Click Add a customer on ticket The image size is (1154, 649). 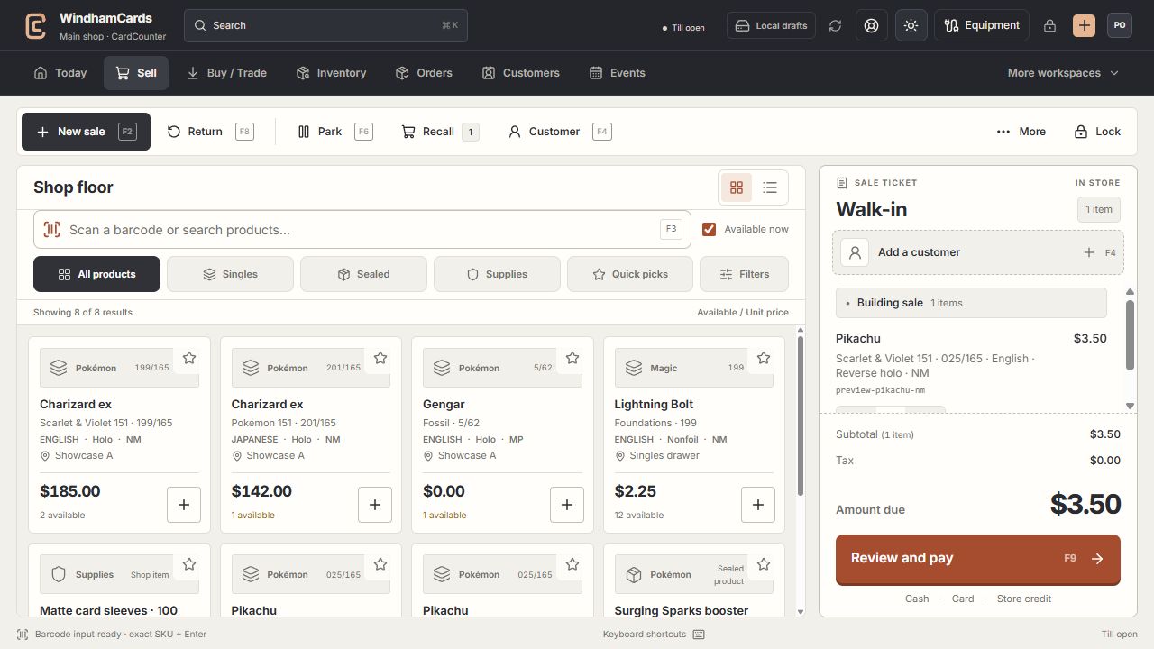[x=978, y=252]
